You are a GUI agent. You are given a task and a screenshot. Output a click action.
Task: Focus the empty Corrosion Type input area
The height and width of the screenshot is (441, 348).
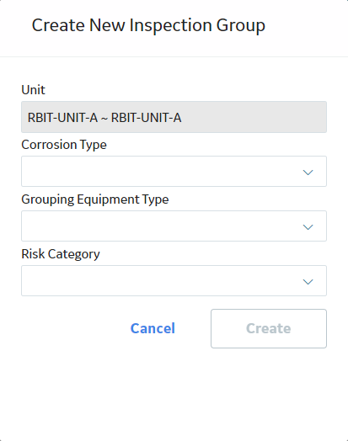pyautogui.click(x=160, y=172)
